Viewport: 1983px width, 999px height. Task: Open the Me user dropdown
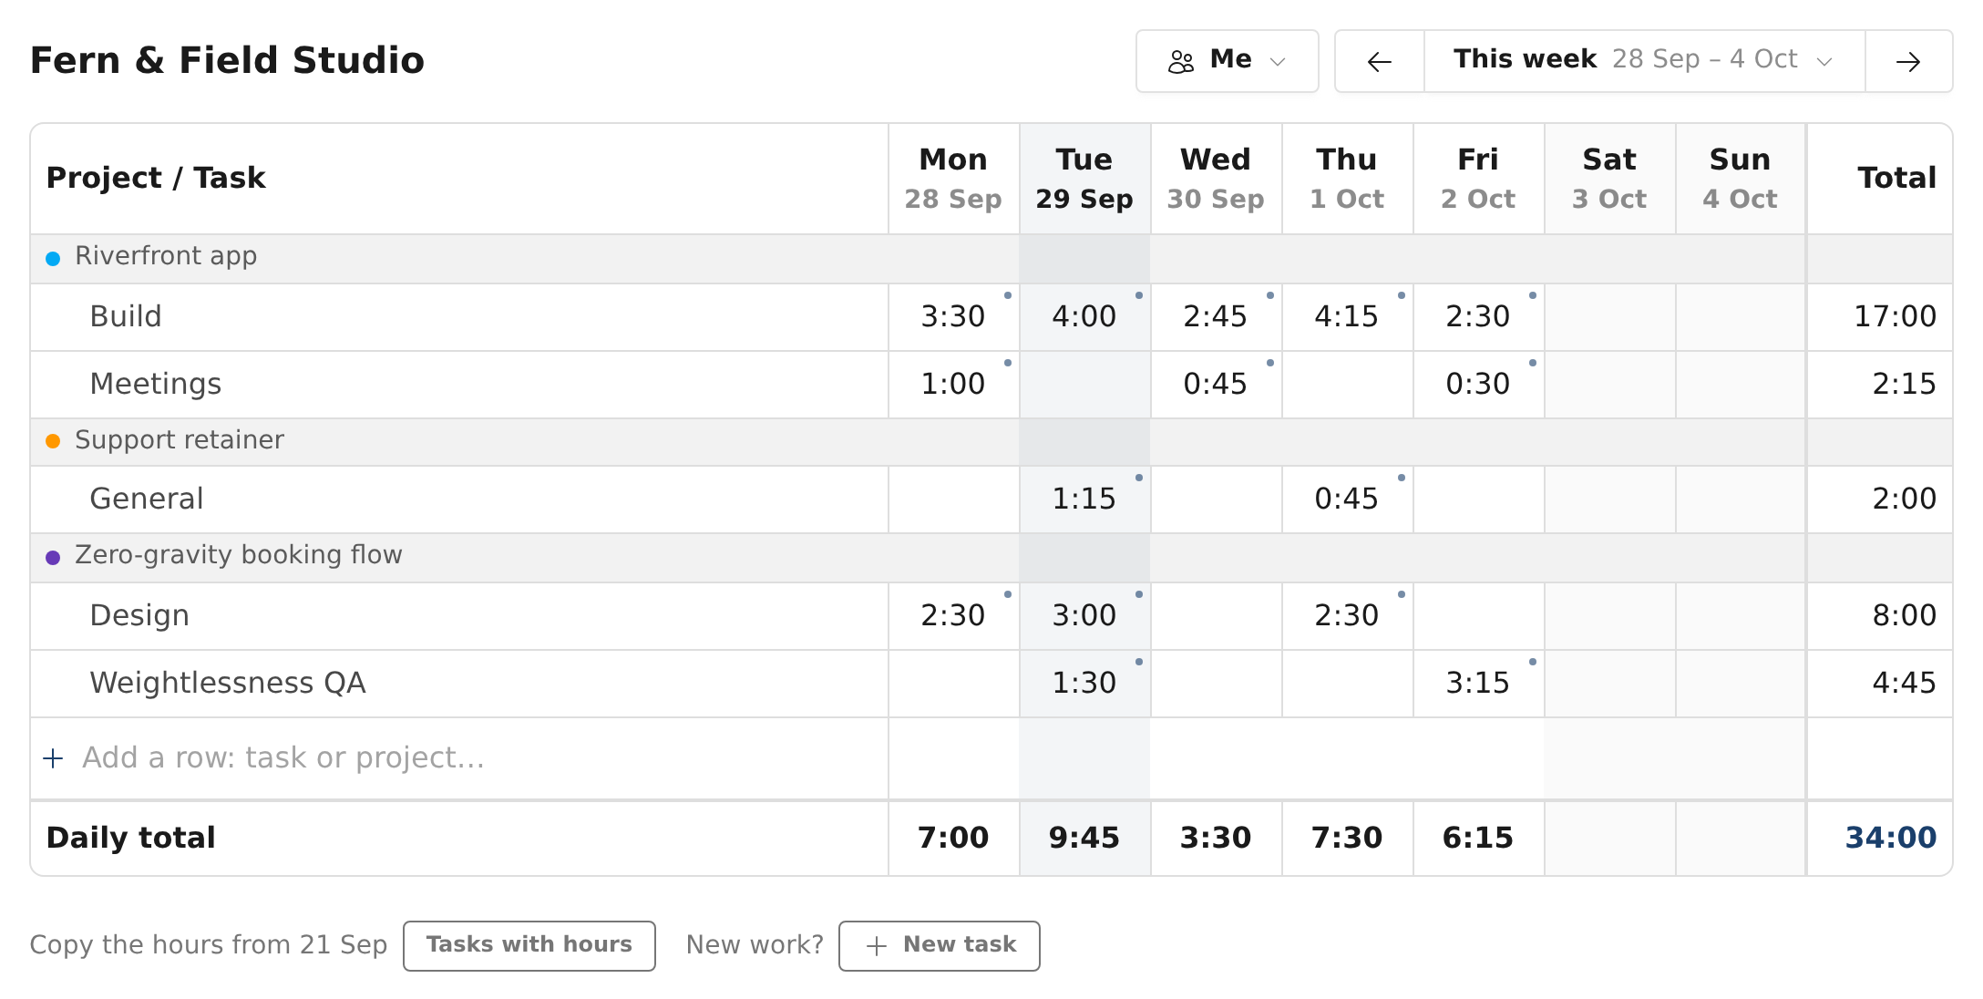coord(1227,61)
